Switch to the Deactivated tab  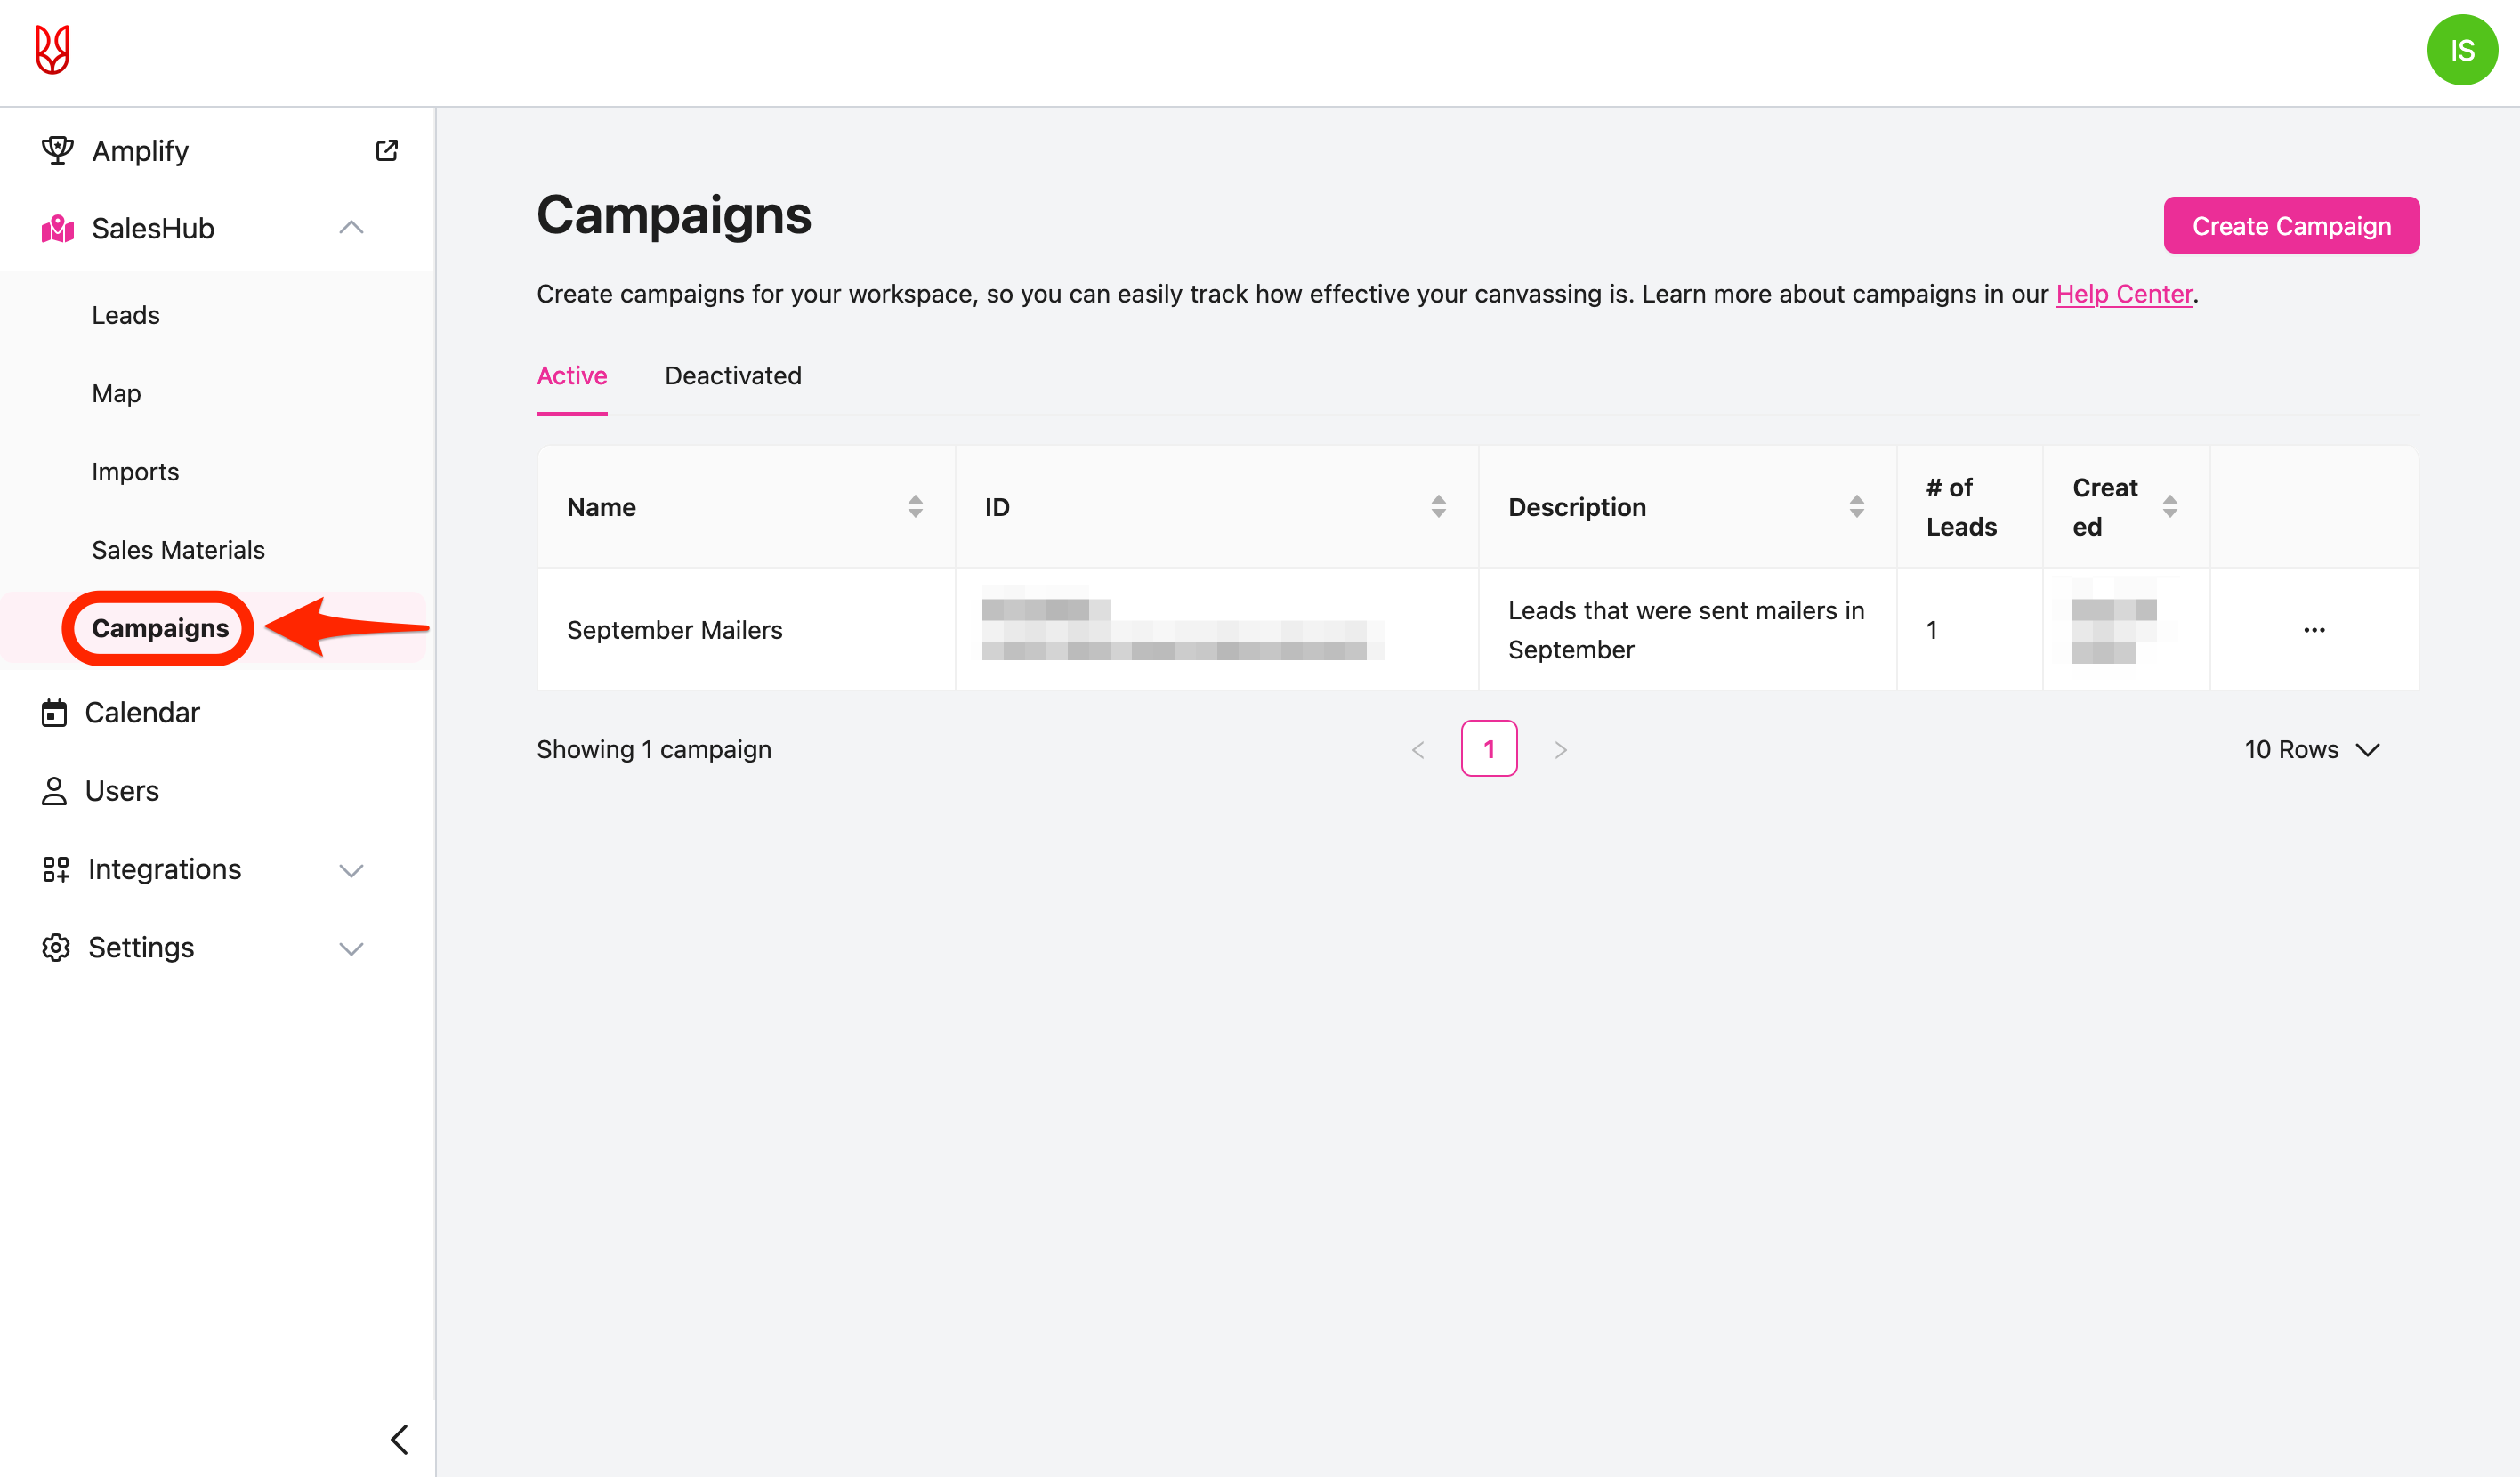tap(733, 376)
